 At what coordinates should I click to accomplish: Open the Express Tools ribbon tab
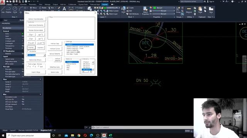click(83, 4)
